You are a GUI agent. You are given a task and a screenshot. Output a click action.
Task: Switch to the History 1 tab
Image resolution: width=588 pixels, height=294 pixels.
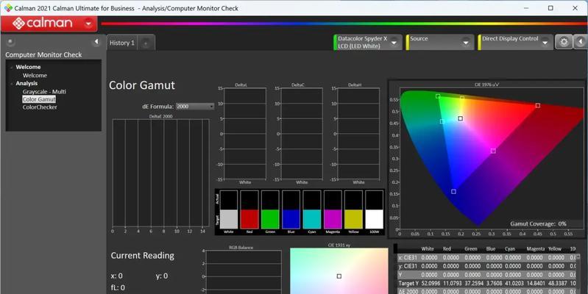pos(122,43)
